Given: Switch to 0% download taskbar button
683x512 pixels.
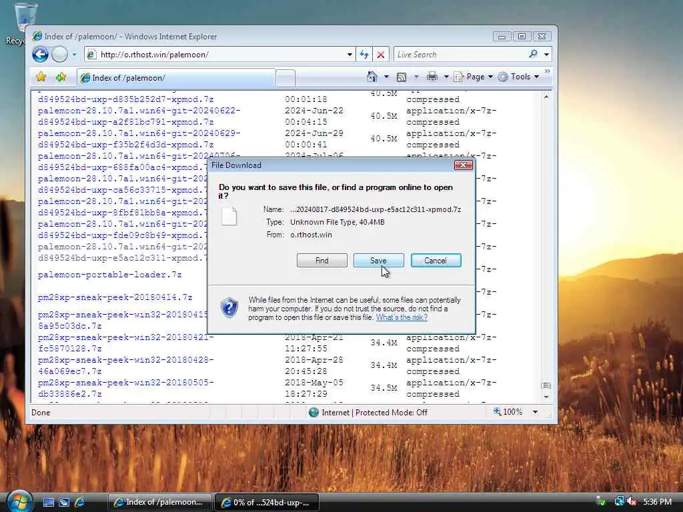Looking at the screenshot, I should pyautogui.click(x=267, y=503).
